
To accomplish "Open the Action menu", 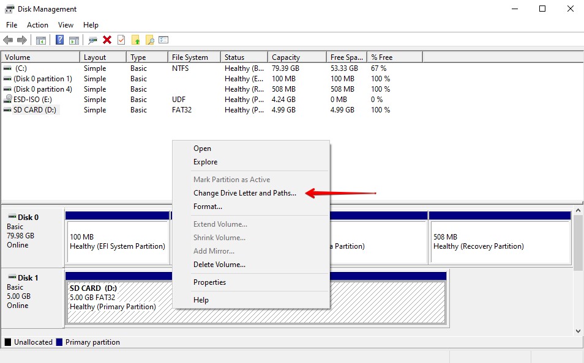I will tap(37, 25).
